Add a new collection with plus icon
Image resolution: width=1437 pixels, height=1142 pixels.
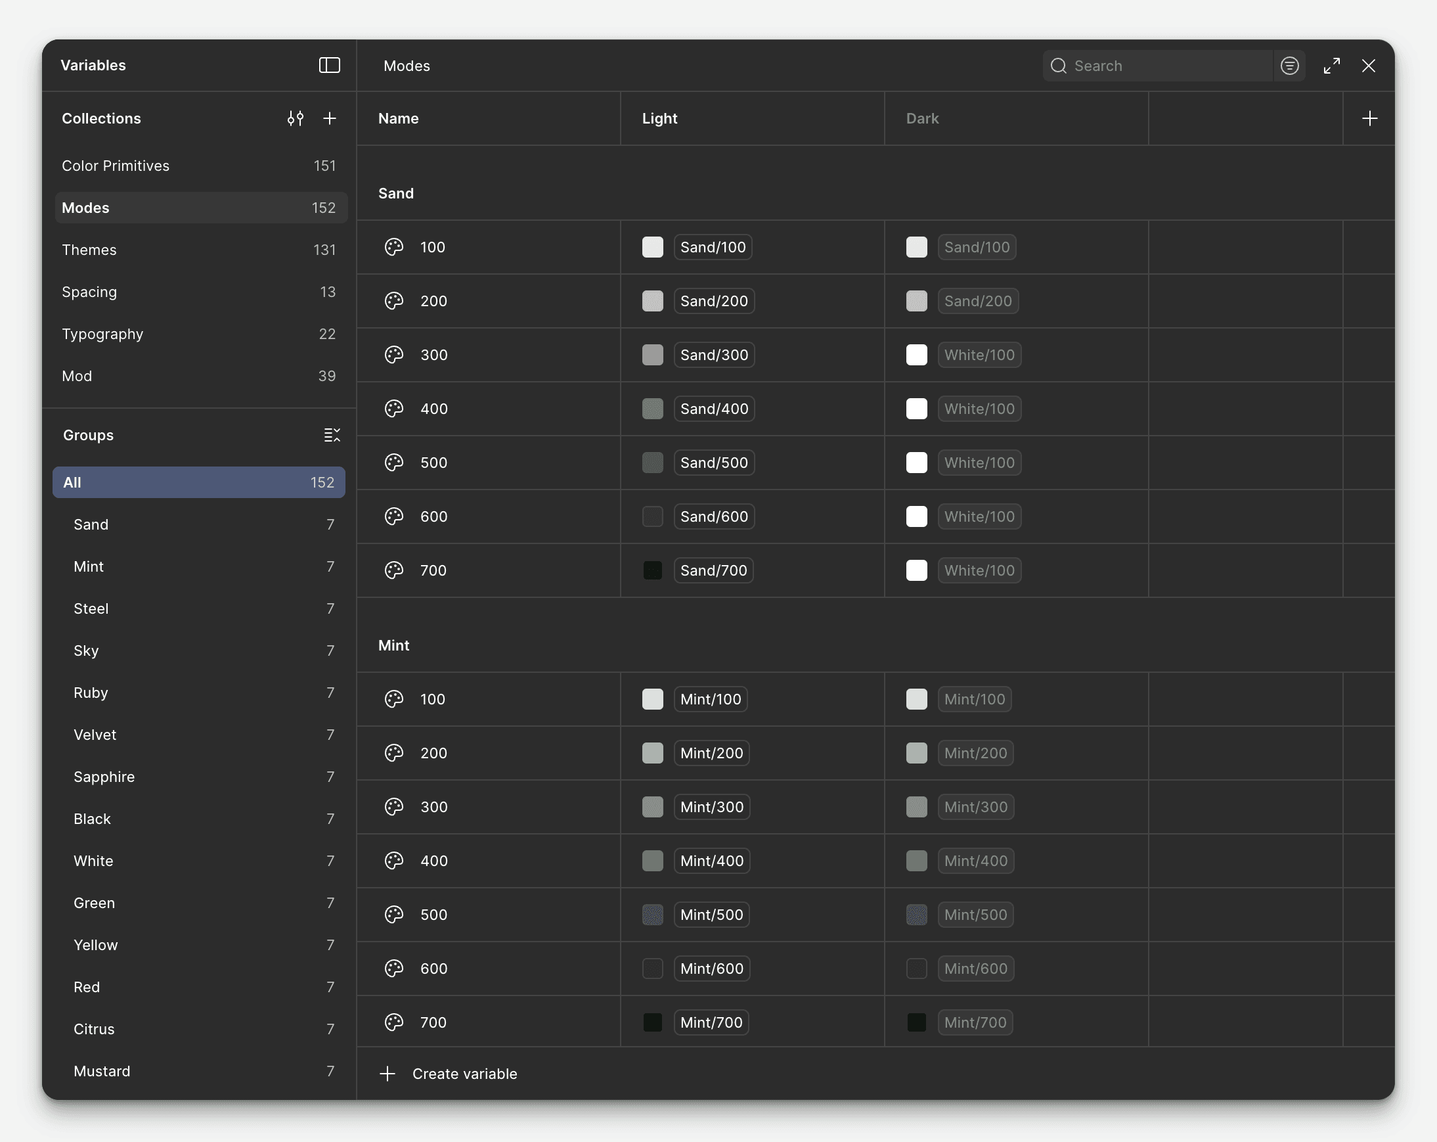tap(329, 119)
